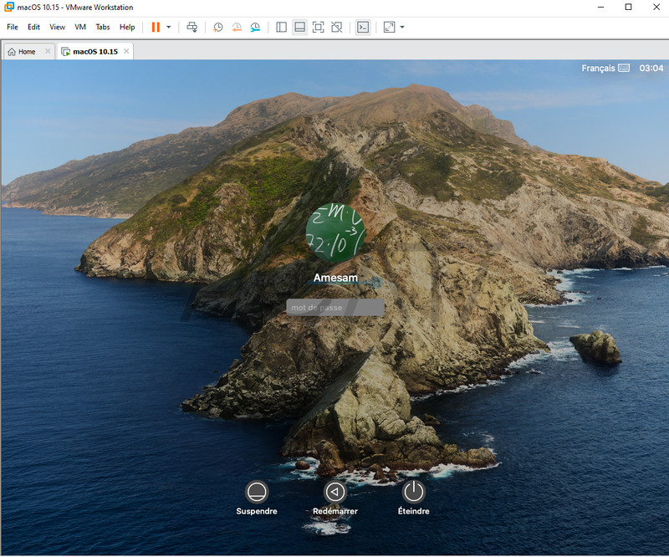Toggle the console view icon
The width and height of the screenshot is (669, 557).
point(363,28)
